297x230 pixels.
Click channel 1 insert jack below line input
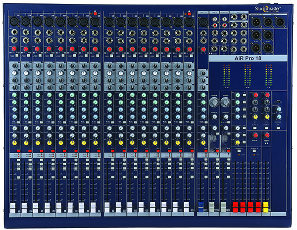click(14, 40)
